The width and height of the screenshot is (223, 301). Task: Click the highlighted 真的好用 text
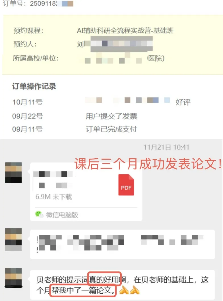pos(104,280)
